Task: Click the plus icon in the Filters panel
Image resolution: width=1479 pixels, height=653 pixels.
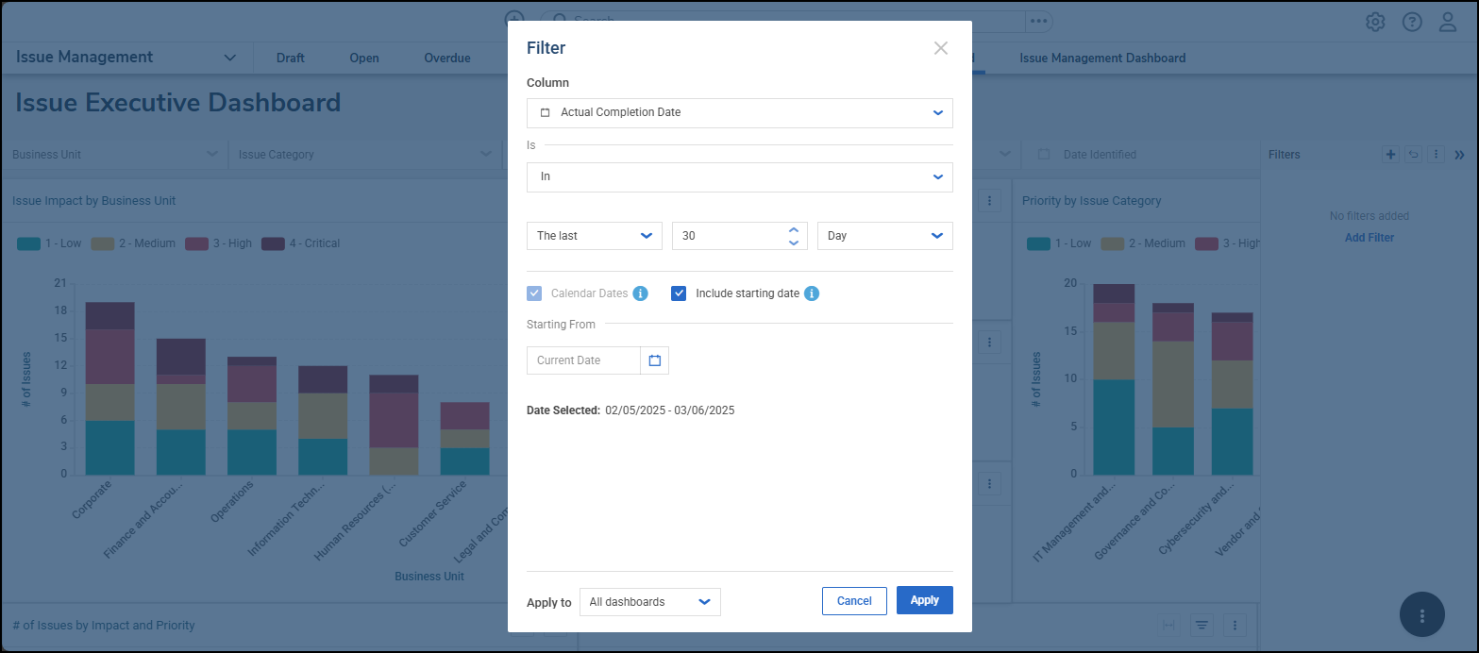Action: coord(1390,155)
